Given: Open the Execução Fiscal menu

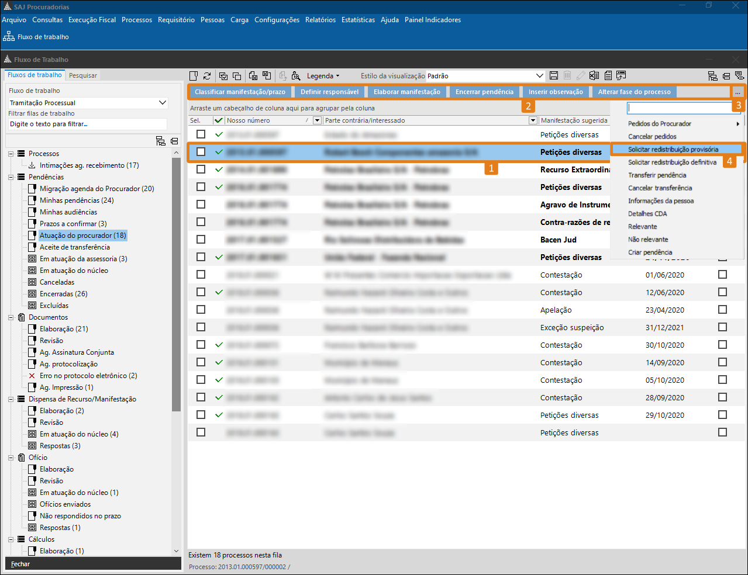Looking at the screenshot, I should pos(92,20).
